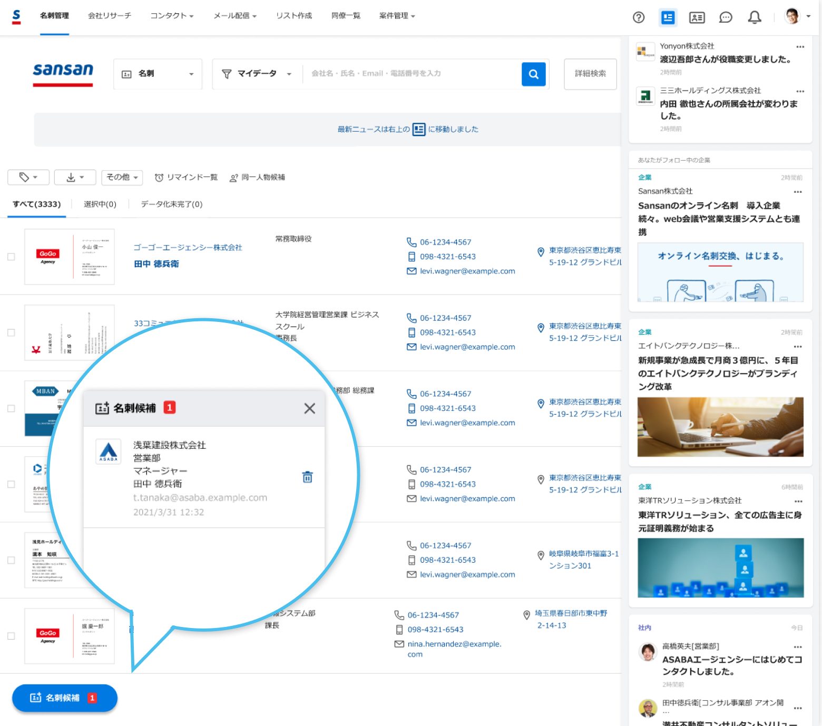
Task: Open 田中 徳兵衛 contact name link
Action: (x=156, y=264)
